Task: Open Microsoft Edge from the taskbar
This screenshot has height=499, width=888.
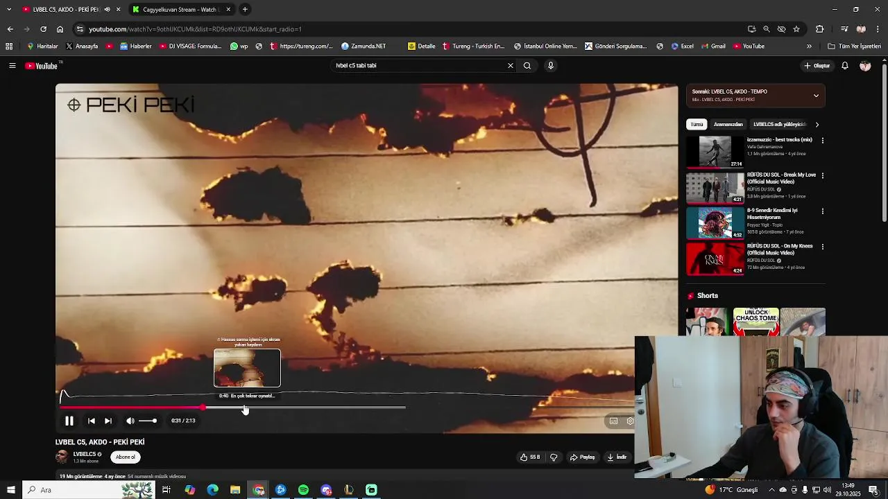Action: (212, 490)
